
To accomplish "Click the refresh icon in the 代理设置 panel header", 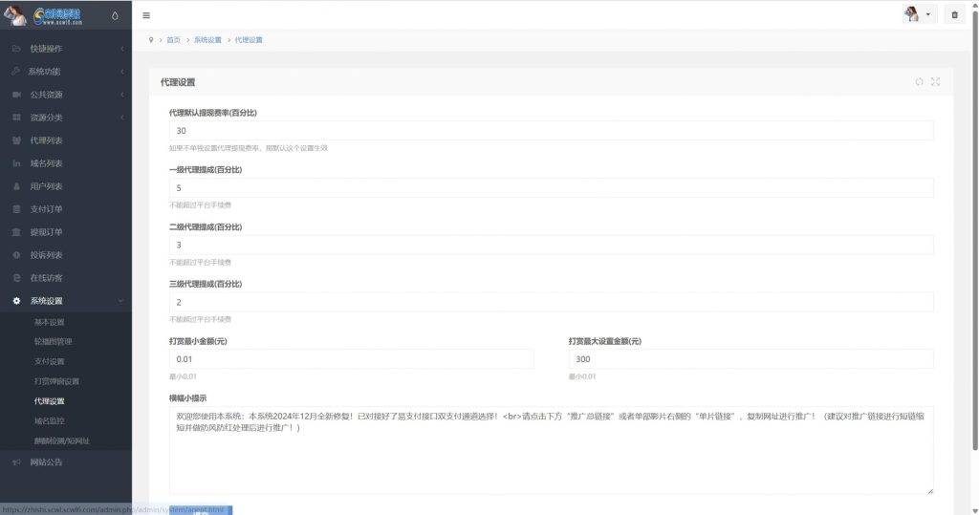I will coord(919,82).
